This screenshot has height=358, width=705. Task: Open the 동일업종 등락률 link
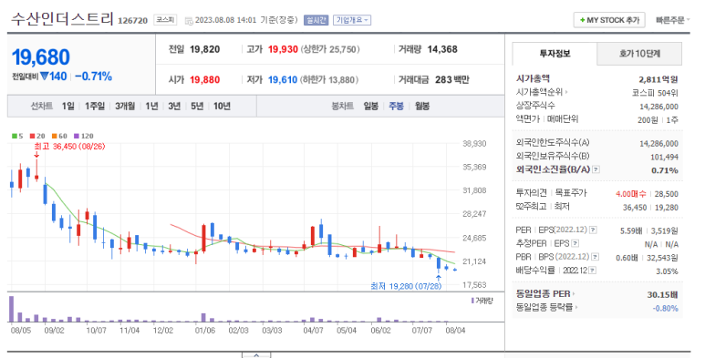[x=546, y=308]
